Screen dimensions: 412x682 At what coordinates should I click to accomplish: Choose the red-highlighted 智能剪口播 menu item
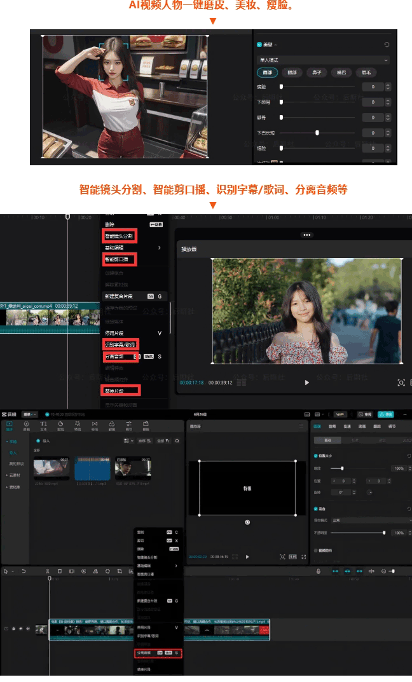click(120, 259)
